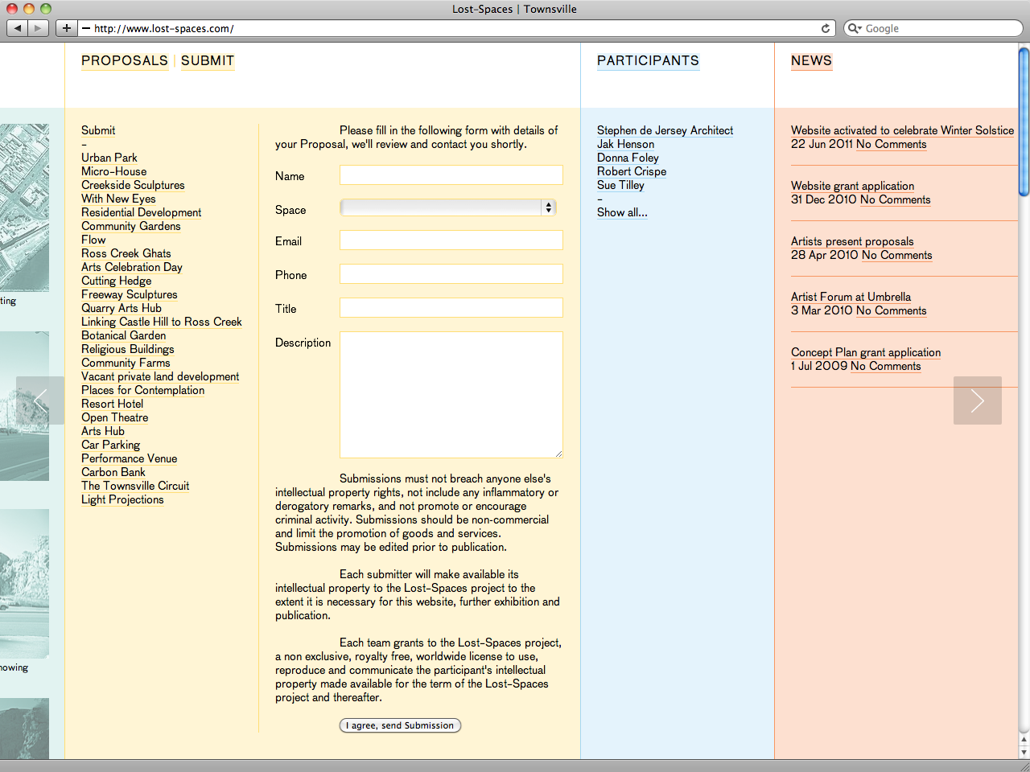Viewport: 1030px width, 772px height.
Task: Click the I agree, send Submission button
Action: coord(400,725)
